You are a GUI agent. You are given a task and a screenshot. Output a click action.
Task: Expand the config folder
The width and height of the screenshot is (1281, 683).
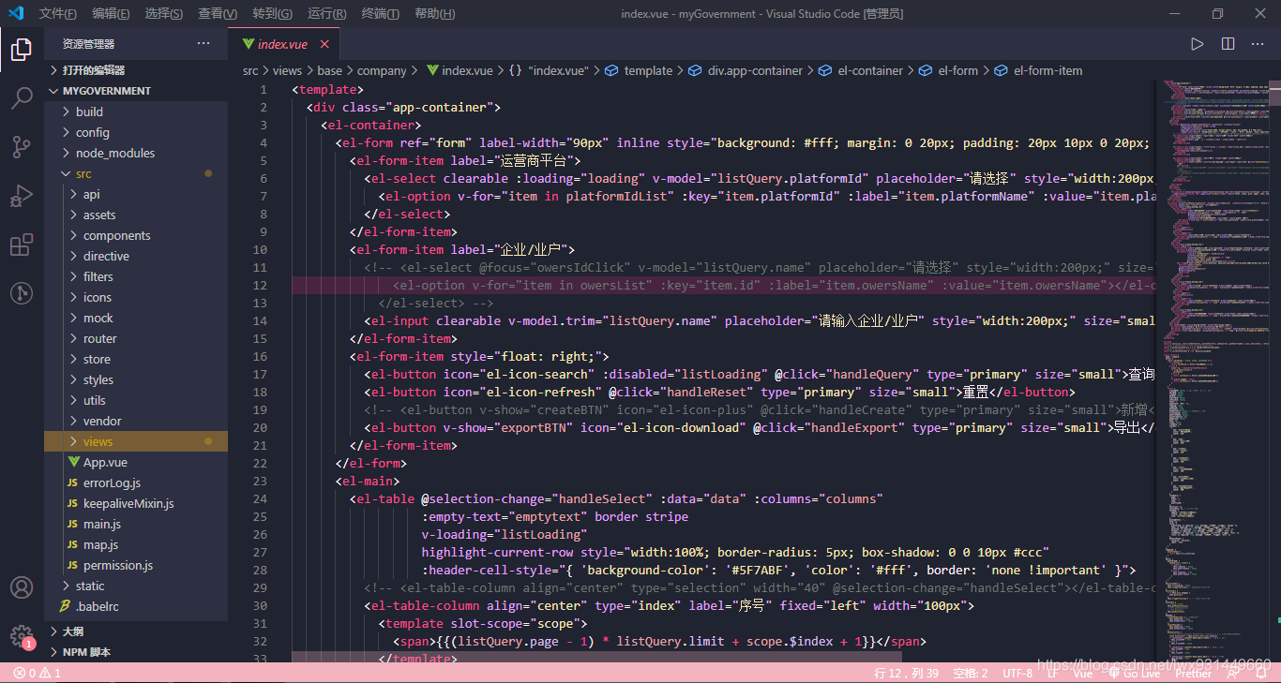click(136, 132)
